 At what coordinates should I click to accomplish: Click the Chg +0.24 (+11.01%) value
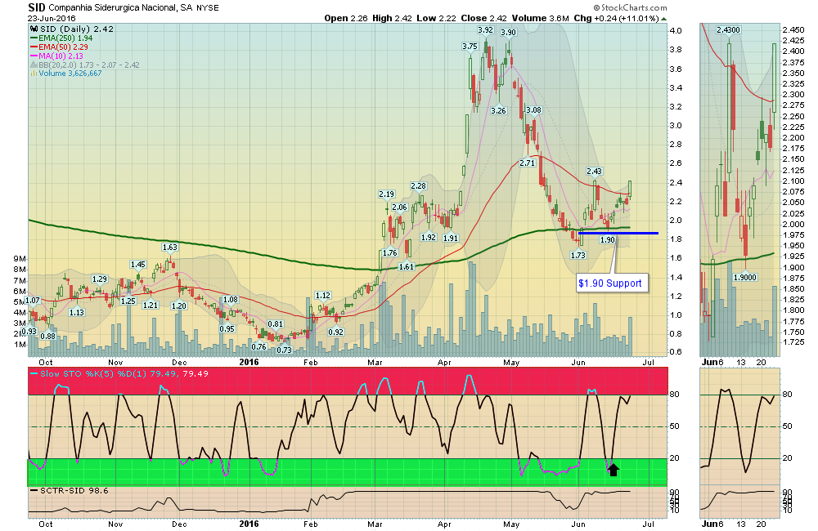tap(616, 18)
